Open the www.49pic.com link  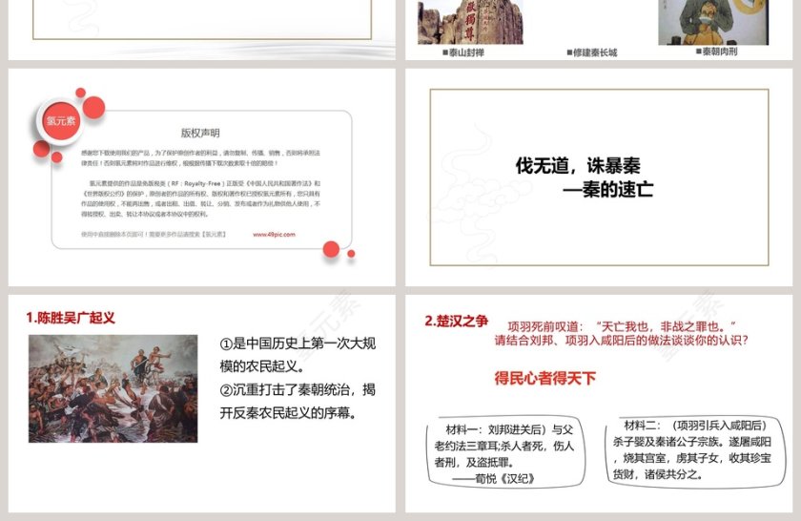pyautogui.click(x=274, y=235)
